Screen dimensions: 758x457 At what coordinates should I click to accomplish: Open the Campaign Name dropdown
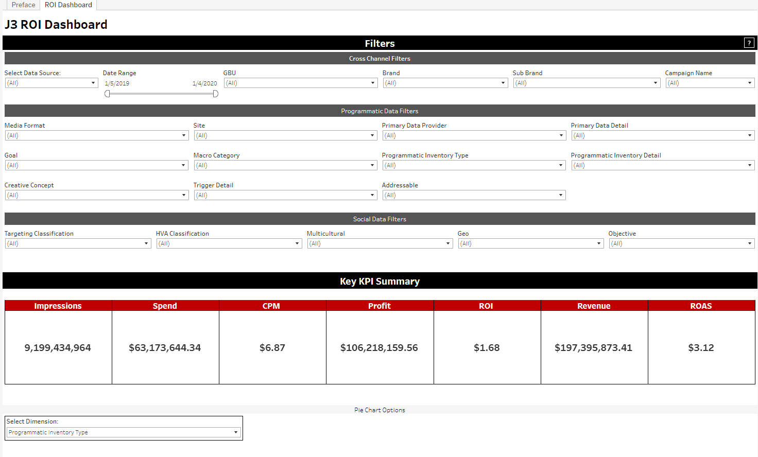710,83
